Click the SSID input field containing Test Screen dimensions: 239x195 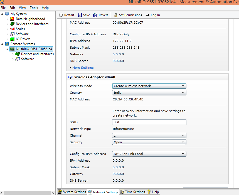[x=149, y=122]
